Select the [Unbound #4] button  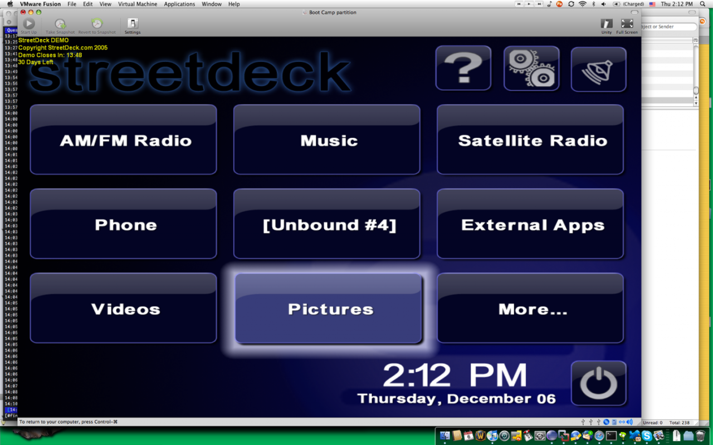tap(326, 224)
